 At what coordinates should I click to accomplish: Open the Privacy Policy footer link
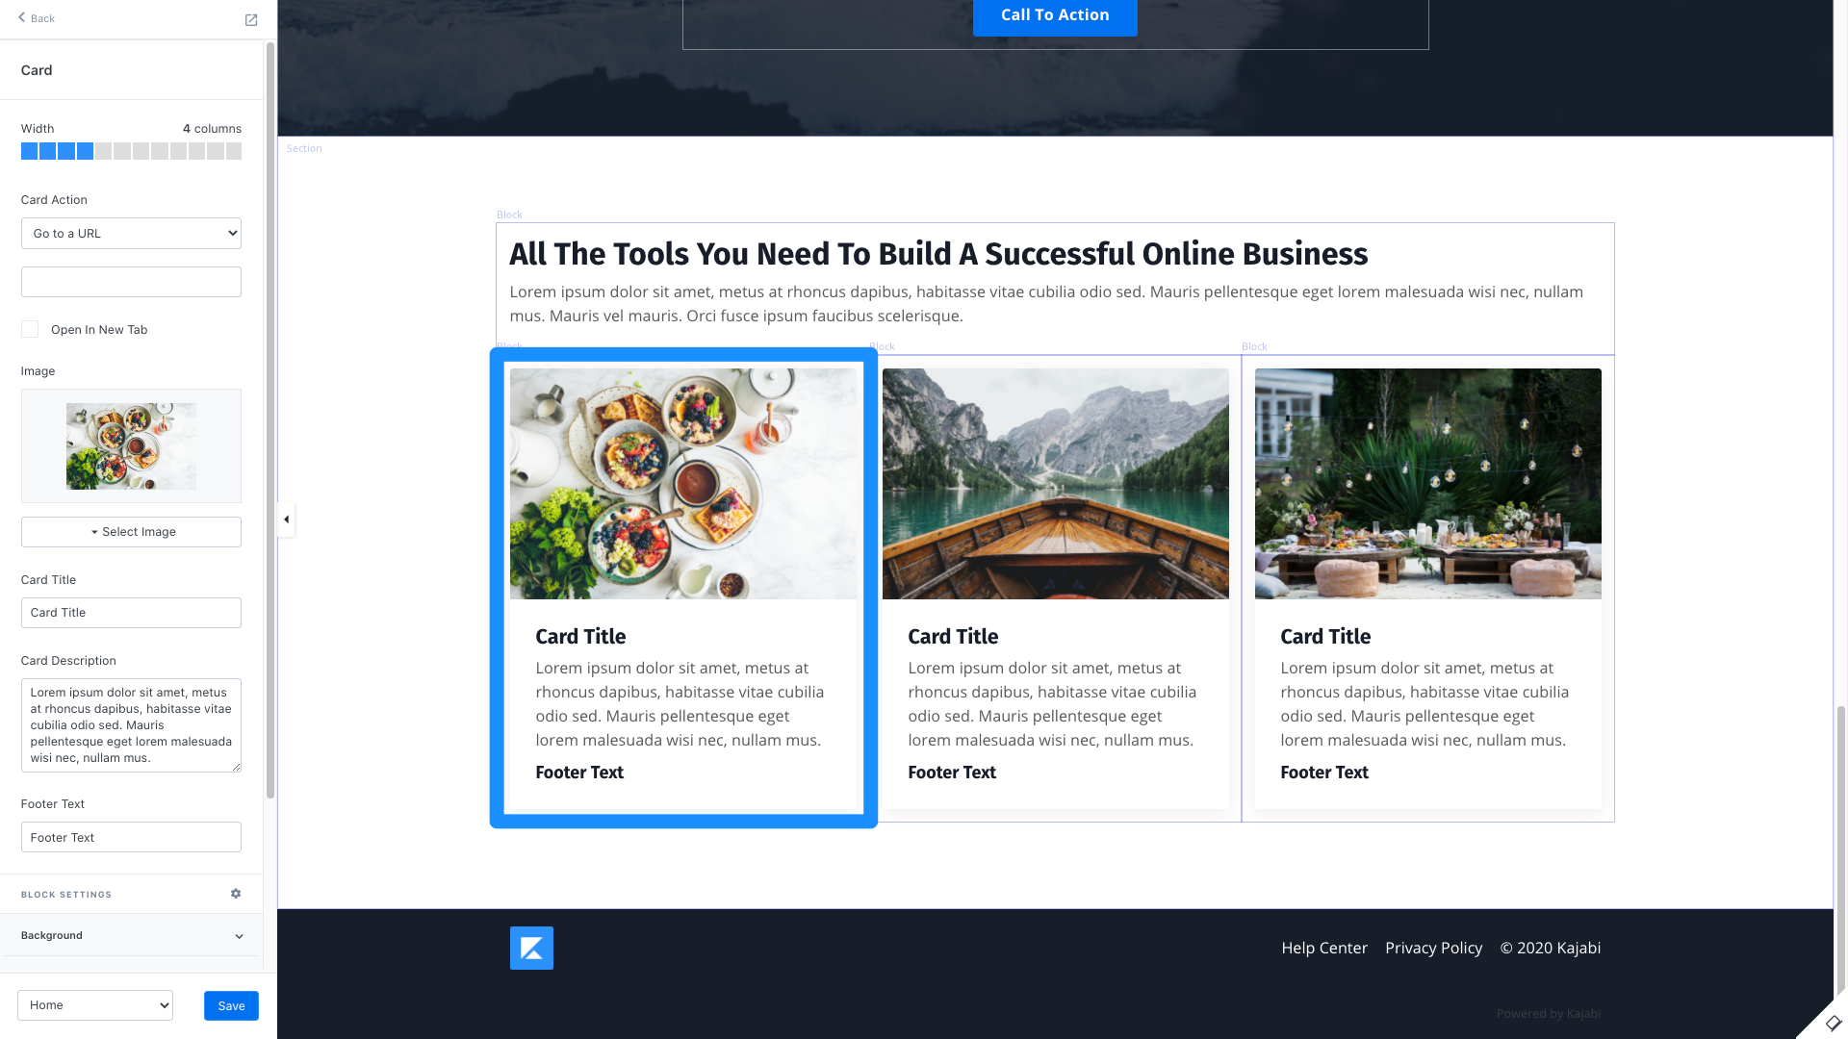click(1433, 948)
